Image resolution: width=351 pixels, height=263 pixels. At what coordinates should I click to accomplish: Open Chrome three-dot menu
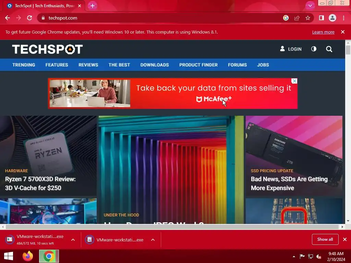tap(343, 18)
